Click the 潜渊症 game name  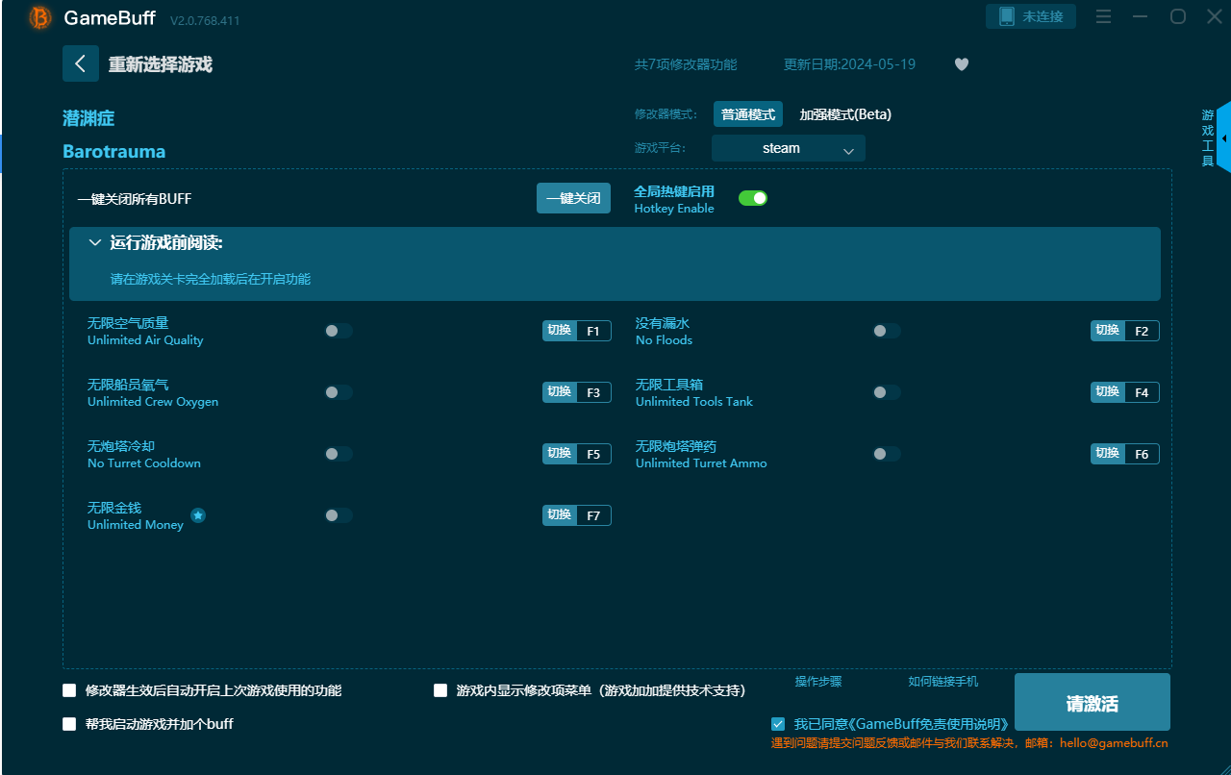(88, 118)
